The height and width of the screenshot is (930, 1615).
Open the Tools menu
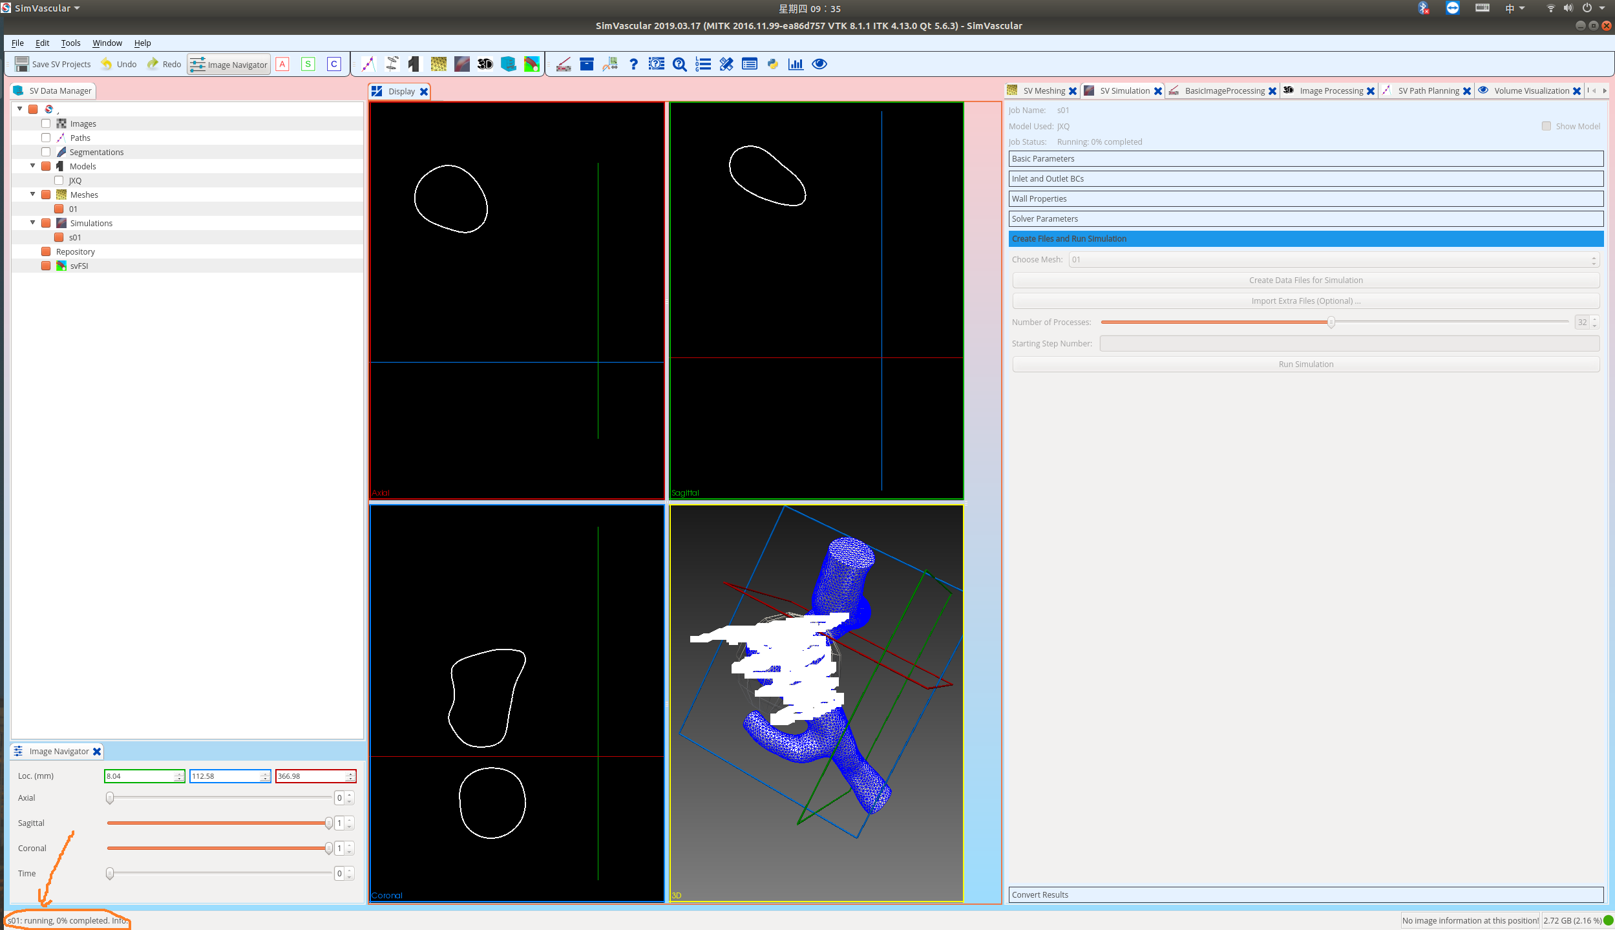pyautogui.click(x=70, y=43)
